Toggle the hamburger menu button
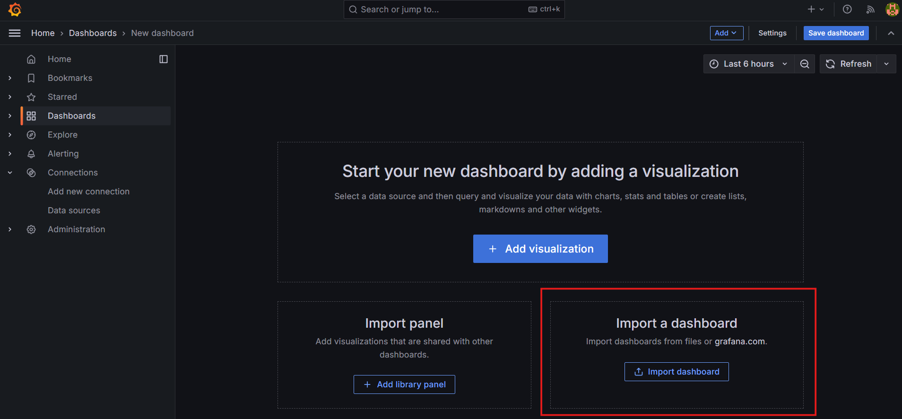902x419 pixels. tap(15, 33)
